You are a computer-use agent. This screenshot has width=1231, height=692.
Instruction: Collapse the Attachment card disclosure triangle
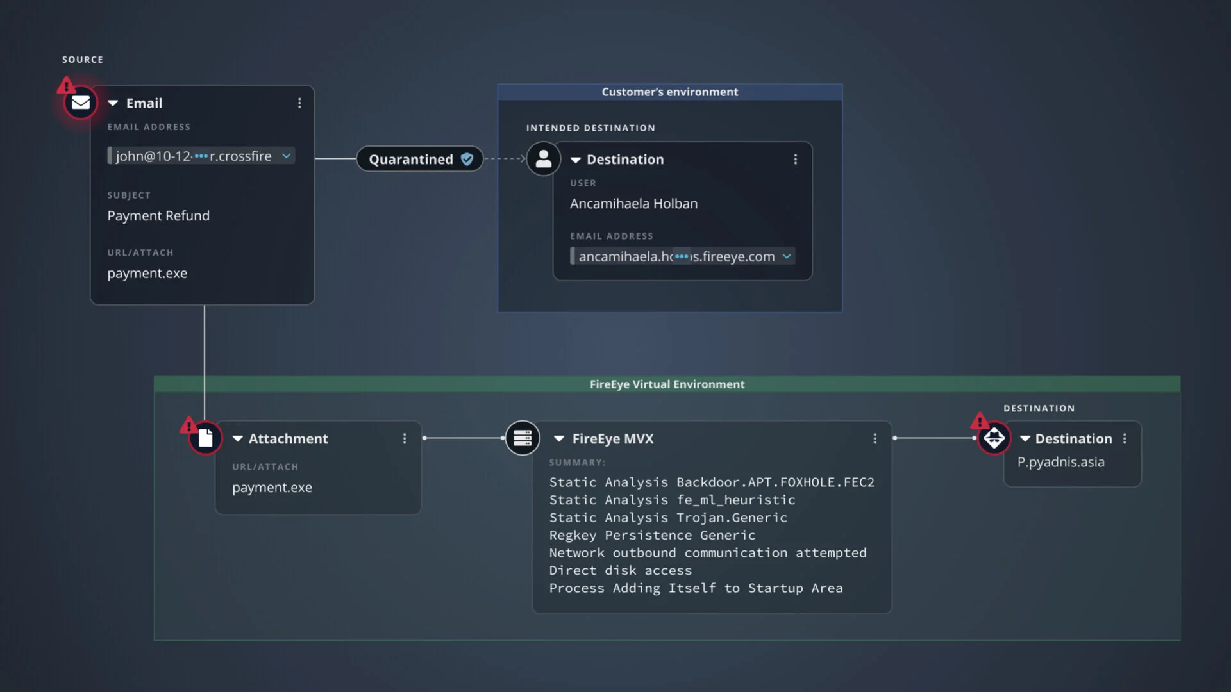click(238, 439)
